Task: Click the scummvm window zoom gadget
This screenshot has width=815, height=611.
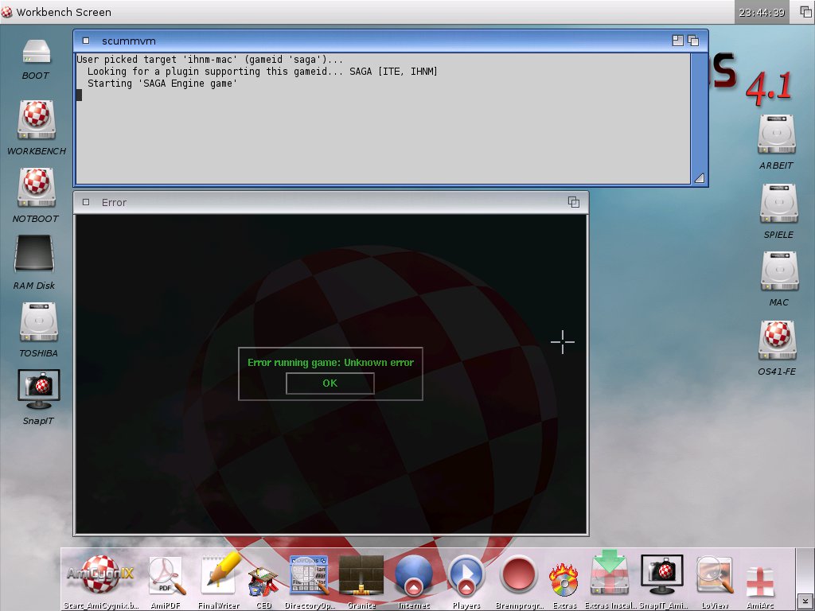Action: point(678,41)
